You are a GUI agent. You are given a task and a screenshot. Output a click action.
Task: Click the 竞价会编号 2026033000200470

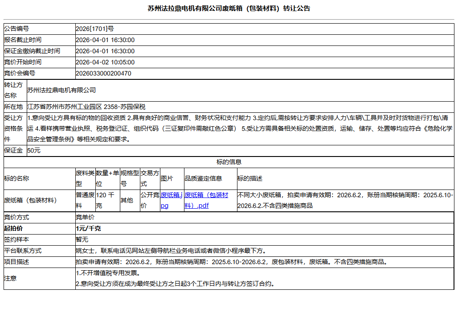click(109, 74)
